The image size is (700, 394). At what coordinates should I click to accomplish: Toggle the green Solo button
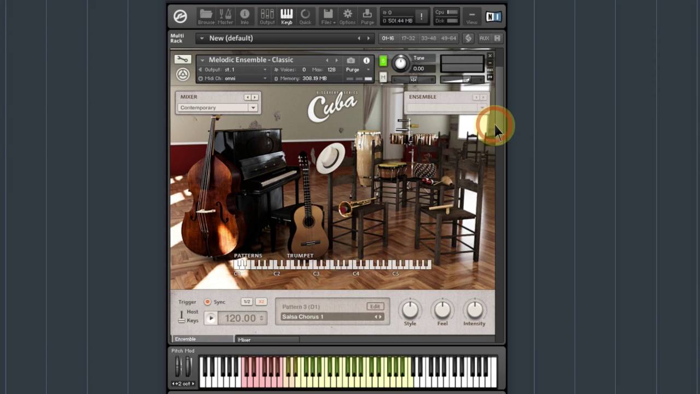[x=383, y=61]
